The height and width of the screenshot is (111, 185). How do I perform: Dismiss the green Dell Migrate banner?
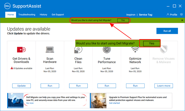coord(182,20)
